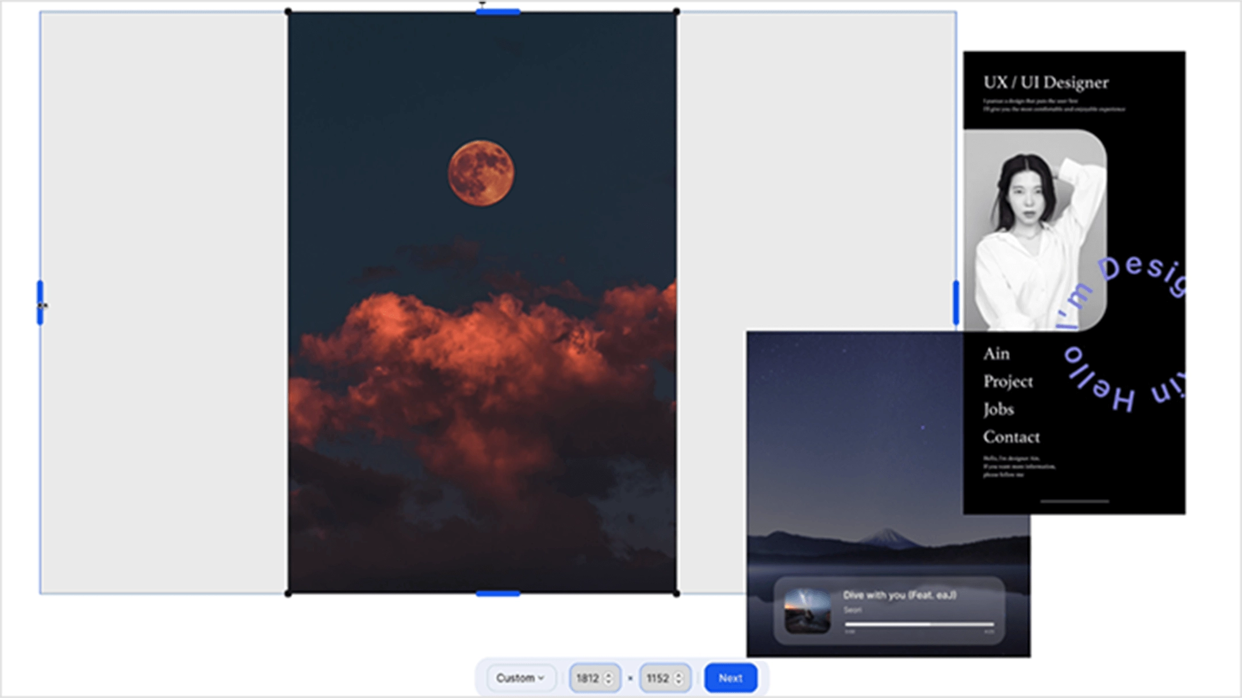Click the bottom edge blue expand handle
The height and width of the screenshot is (698, 1242).
coord(498,593)
